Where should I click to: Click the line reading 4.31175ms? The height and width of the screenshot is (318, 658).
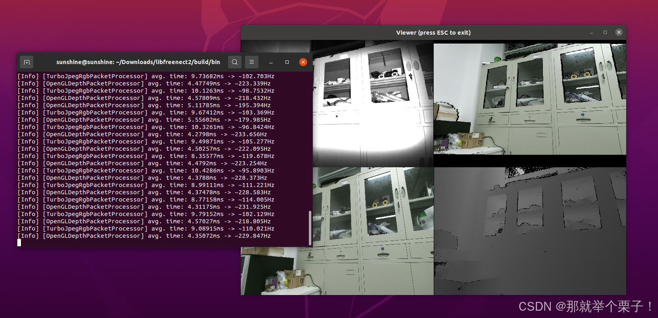144,207
